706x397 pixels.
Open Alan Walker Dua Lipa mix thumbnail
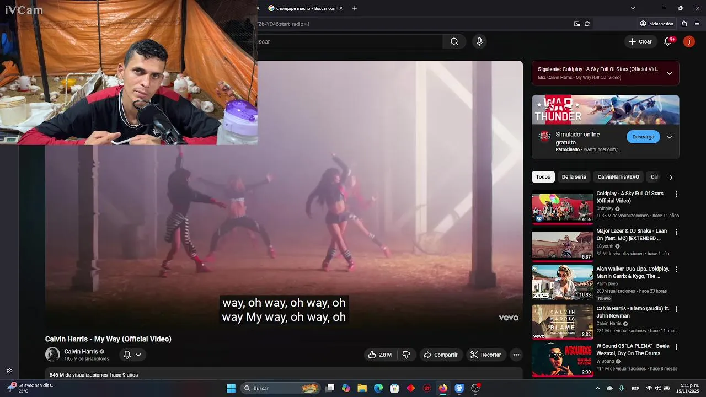[x=562, y=282]
